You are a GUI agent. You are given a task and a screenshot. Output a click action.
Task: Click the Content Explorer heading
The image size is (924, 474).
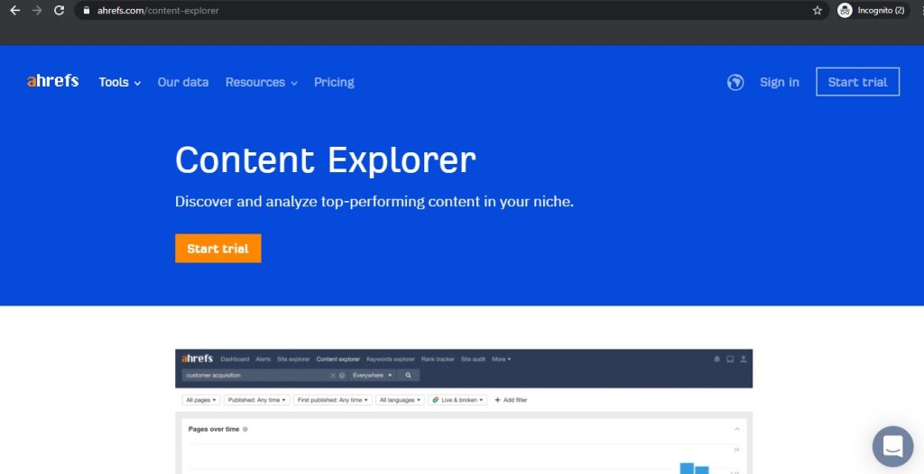(x=325, y=160)
